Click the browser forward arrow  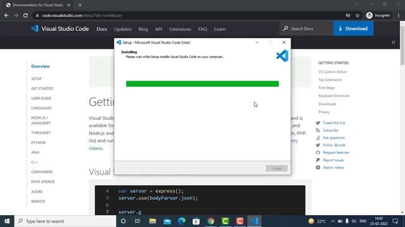pos(16,15)
